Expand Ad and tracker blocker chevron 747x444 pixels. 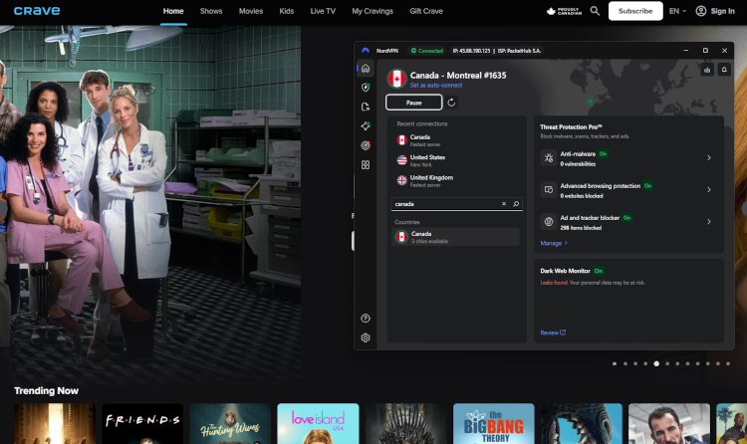click(709, 222)
